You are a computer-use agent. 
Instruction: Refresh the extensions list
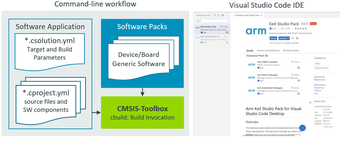(x=218, y=15)
